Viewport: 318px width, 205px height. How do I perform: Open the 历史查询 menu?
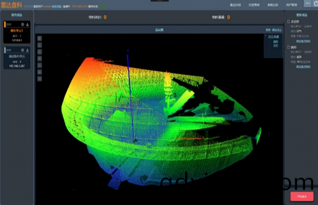coord(255,4)
